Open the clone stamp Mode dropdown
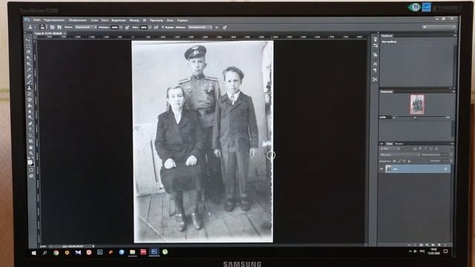 pyautogui.click(x=86, y=27)
